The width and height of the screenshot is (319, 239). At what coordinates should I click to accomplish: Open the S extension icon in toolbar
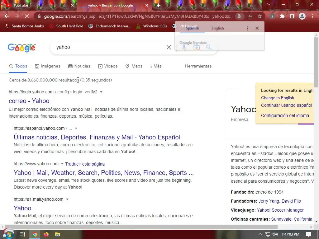coord(272,16)
